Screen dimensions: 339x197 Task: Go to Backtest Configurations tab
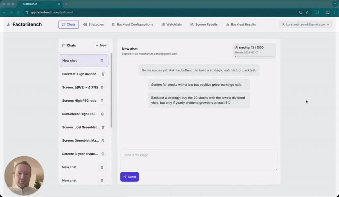click(x=132, y=24)
